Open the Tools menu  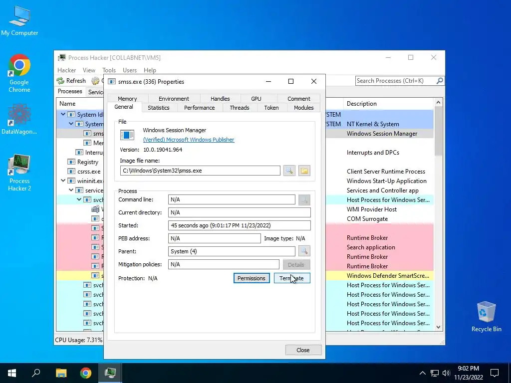click(x=109, y=70)
